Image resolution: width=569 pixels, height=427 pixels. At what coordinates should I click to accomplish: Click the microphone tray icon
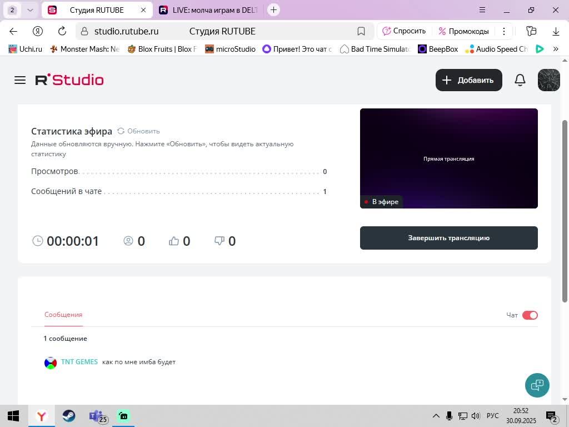(x=449, y=416)
